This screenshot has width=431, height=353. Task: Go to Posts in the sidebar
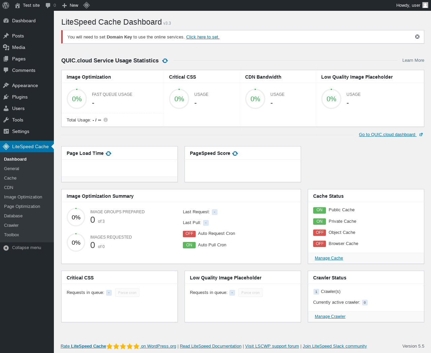point(27,36)
